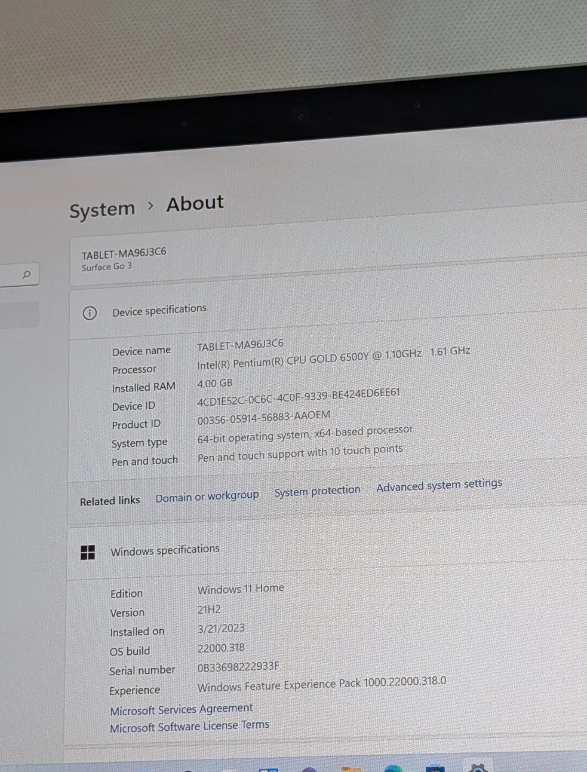Click the Windows logo beside Windows specifications
Viewport: 587px width, 772px height.
click(x=88, y=553)
